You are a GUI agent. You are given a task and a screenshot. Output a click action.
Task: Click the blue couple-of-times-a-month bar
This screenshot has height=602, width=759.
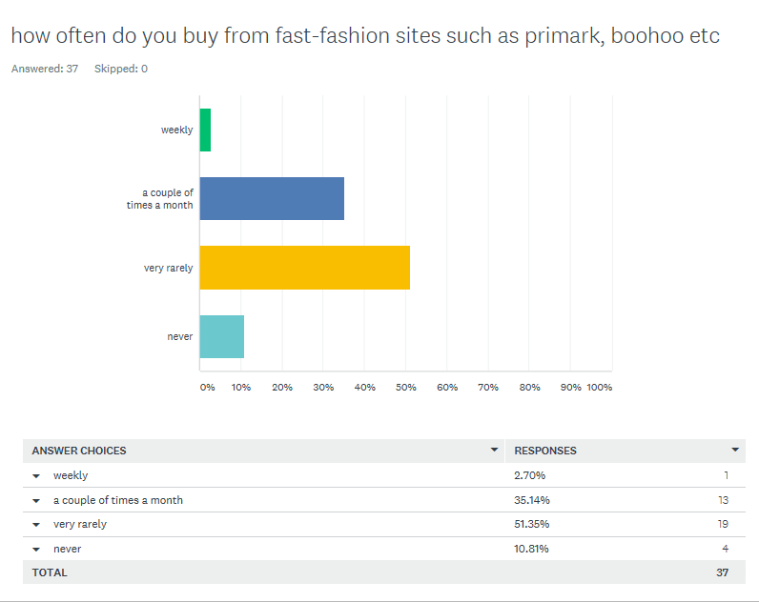(272, 199)
